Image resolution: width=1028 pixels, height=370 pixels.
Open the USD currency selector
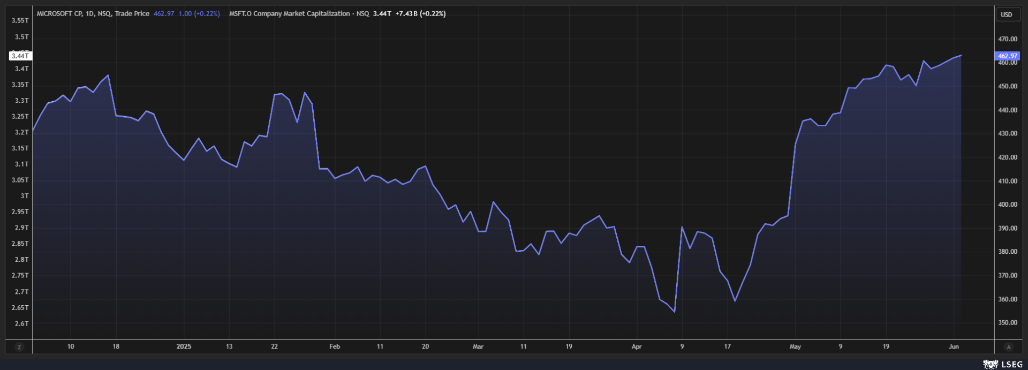(x=1007, y=14)
